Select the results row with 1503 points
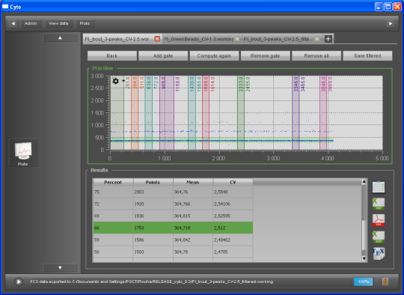 point(173,252)
